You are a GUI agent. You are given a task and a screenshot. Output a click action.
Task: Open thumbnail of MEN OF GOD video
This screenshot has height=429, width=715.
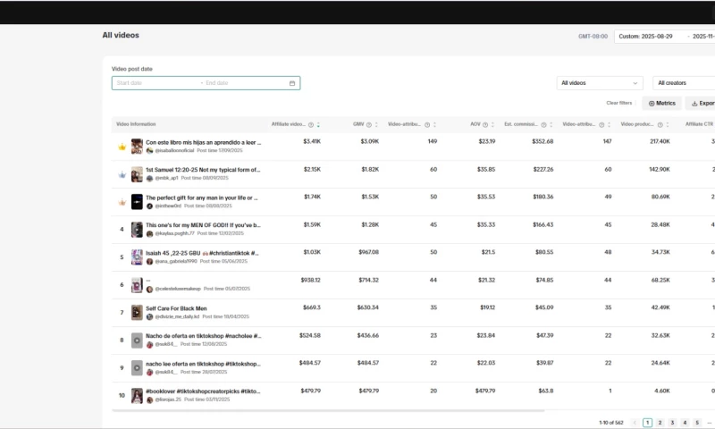point(137,230)
